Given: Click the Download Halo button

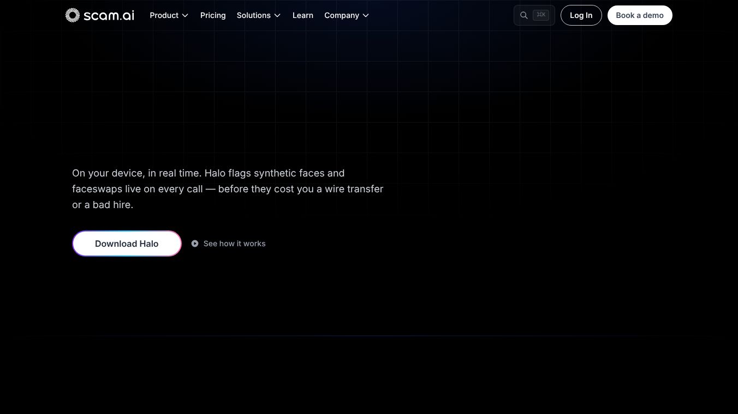Looking at the screenshot, I should point(127,243).
